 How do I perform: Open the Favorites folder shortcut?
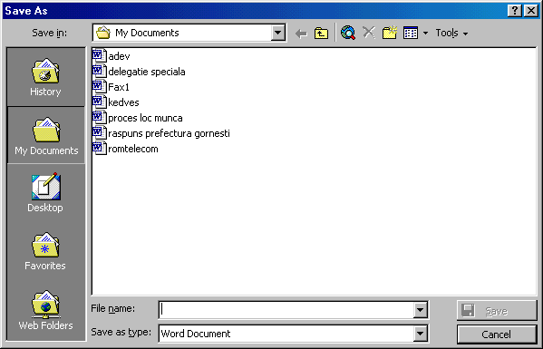(45, 251)
